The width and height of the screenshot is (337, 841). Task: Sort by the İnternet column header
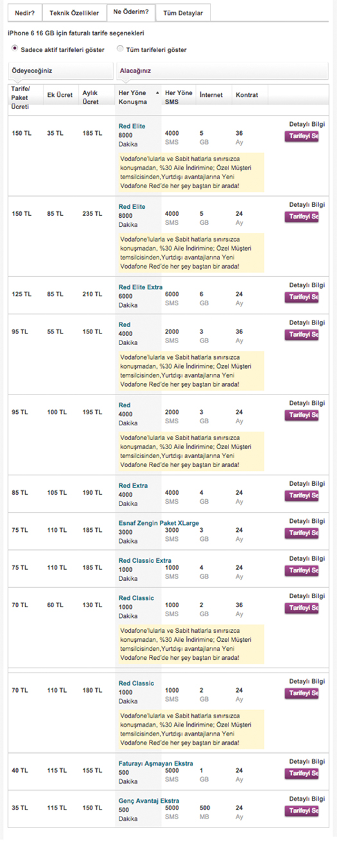(211, 94)
